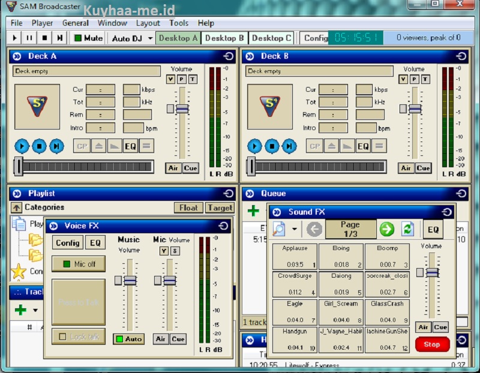The width and height of the screenshot is (480, 373).
Task: Collapse Deck B panel header chevron
Action: tap(250, 56)
